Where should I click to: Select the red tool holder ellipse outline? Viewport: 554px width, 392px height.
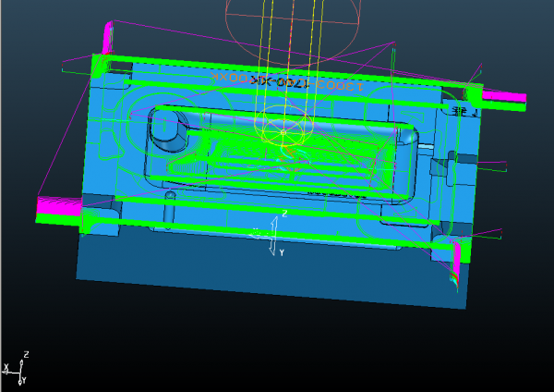pos(293,27)
